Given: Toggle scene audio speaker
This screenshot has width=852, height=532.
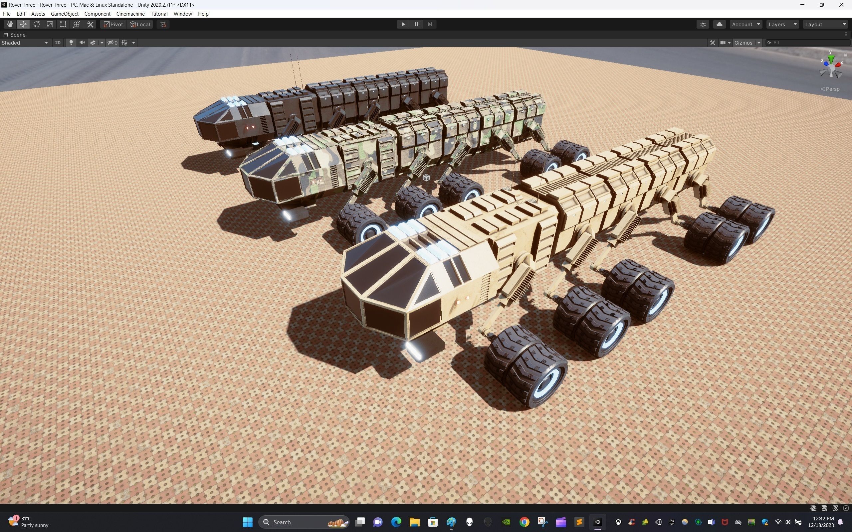Looking at the screenshot, I should pyautogui.click(x=82, y=43).
